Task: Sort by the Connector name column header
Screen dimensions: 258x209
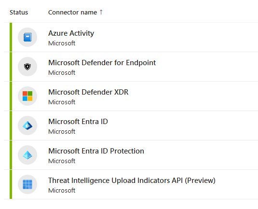Action: [x=72, y=13]
